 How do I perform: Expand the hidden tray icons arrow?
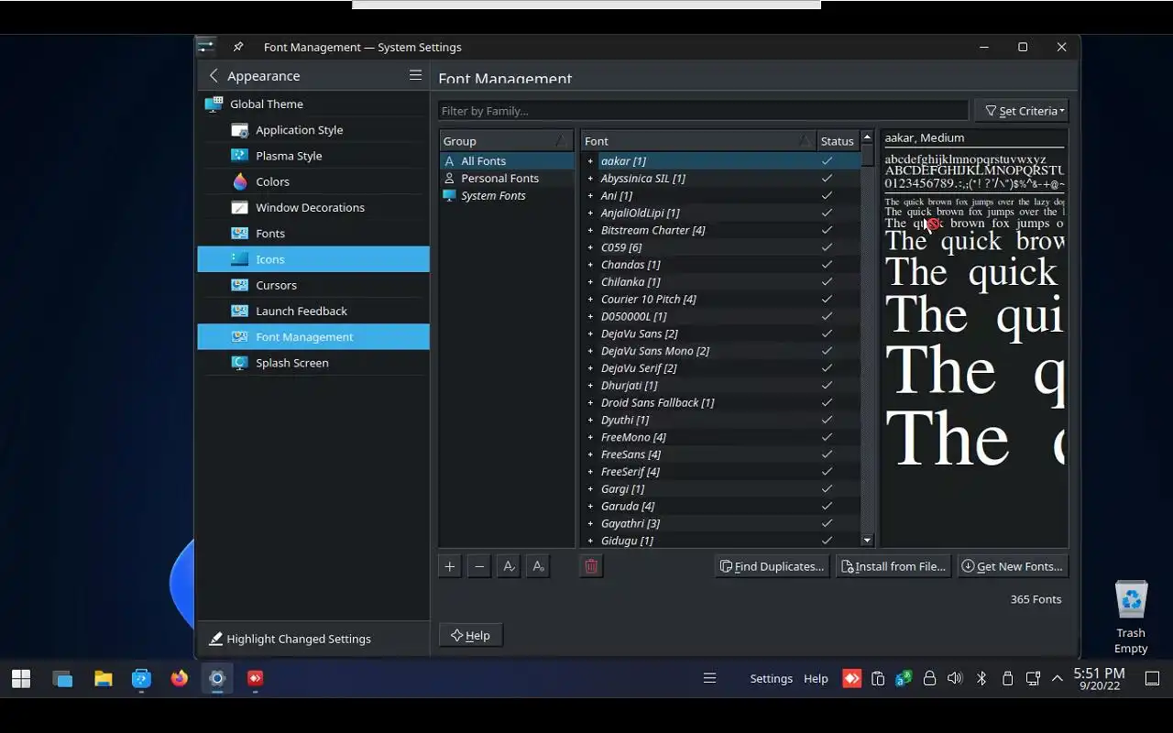tap(1057, 679)
